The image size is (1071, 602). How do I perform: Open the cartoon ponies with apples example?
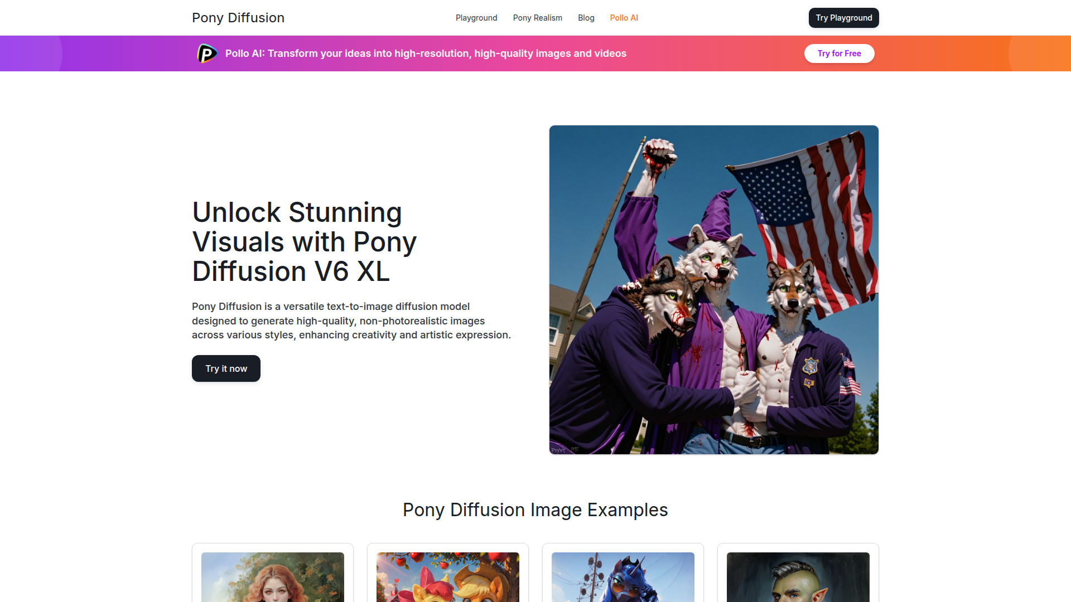click(x=448, y=577)
